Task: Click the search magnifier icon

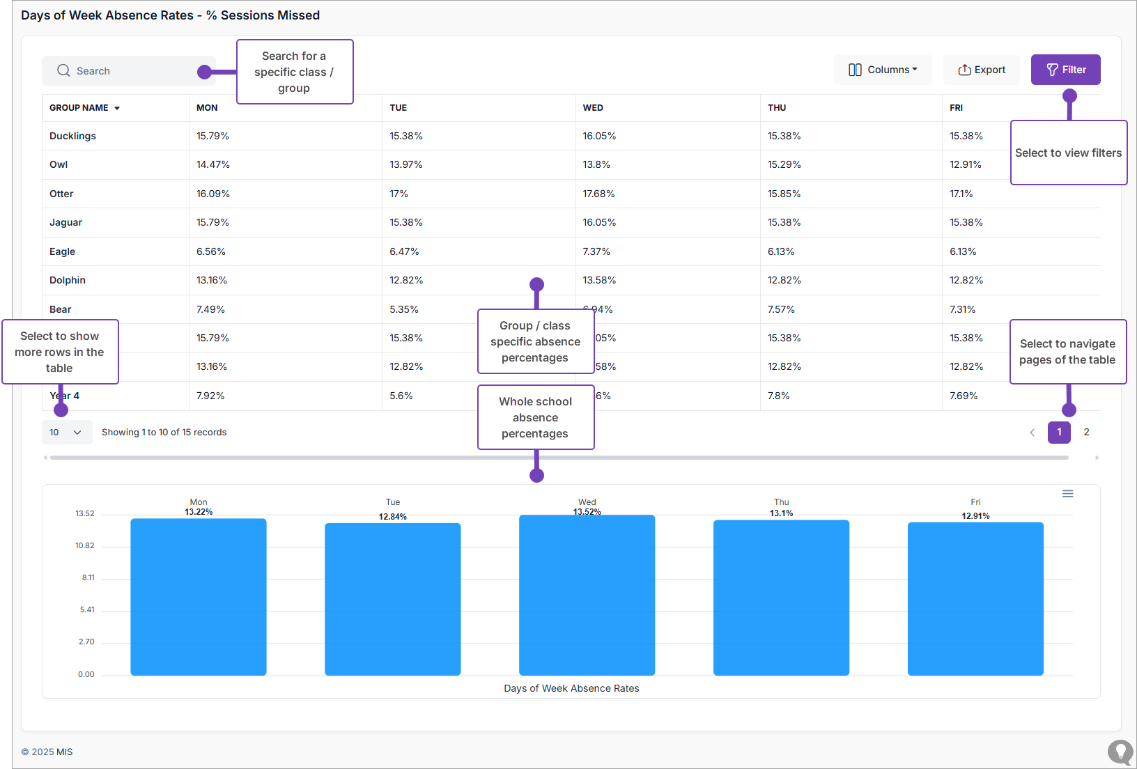Action: pyautogui.click(x=63, y=70)
